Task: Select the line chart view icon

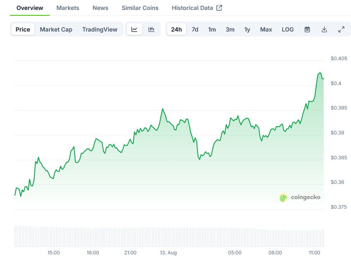Action: click(x=134, y=29)
